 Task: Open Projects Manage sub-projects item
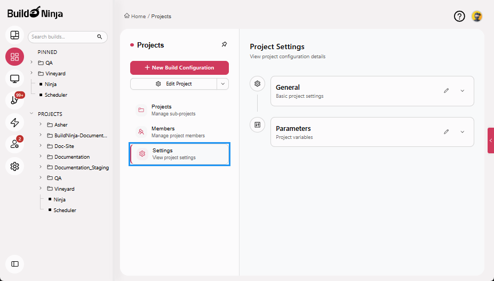click(x=179, y=110)
